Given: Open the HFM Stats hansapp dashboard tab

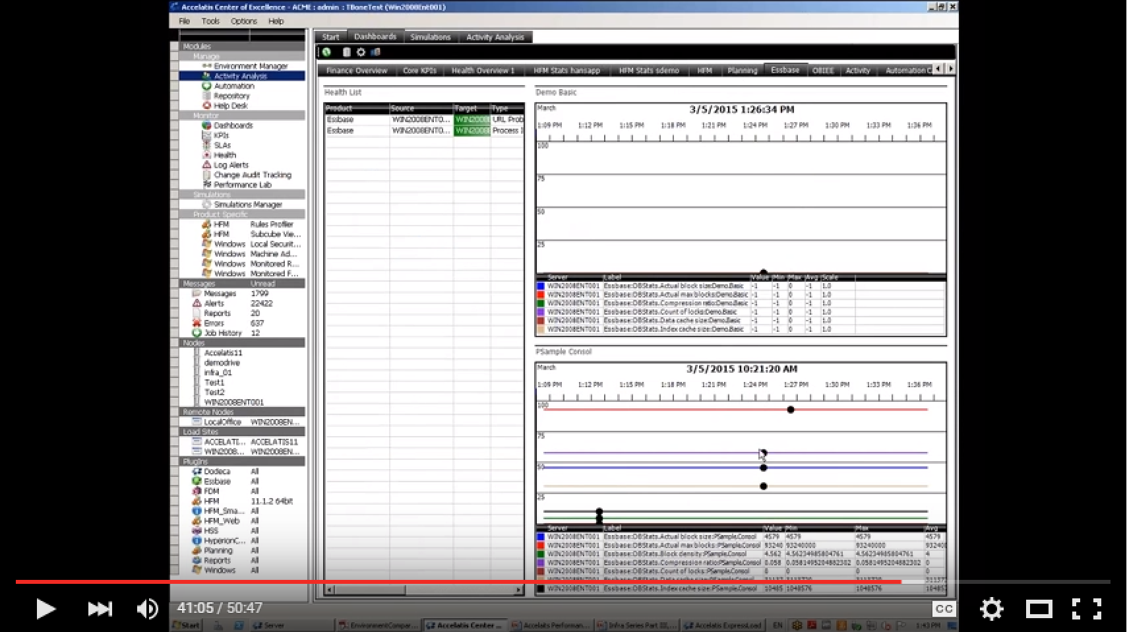Looking at the screenshot, I should pos(566,71).
